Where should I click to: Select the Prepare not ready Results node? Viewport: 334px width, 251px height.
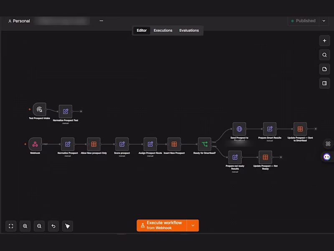(235, 157)
